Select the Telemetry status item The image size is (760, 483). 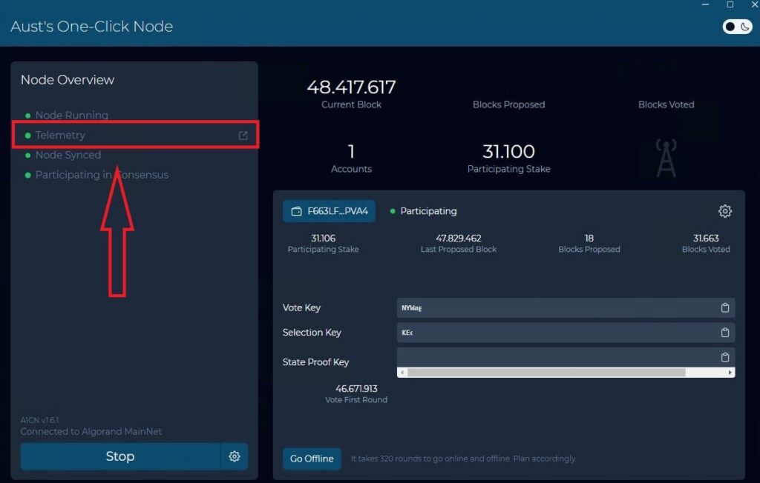60,136
